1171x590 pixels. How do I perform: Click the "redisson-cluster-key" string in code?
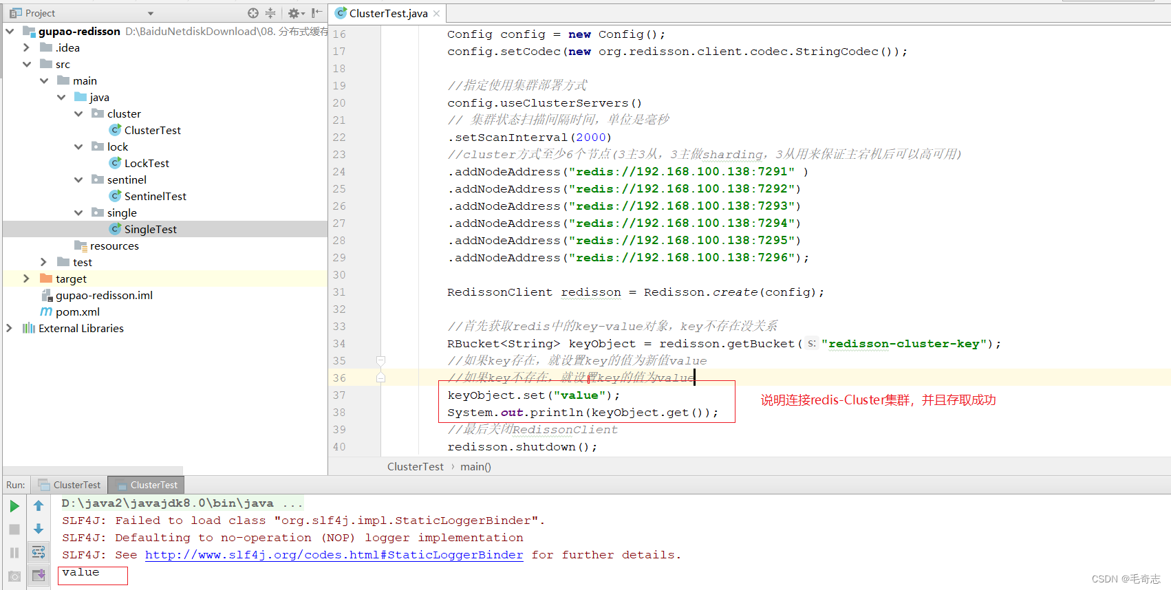(x=903, y=344)
